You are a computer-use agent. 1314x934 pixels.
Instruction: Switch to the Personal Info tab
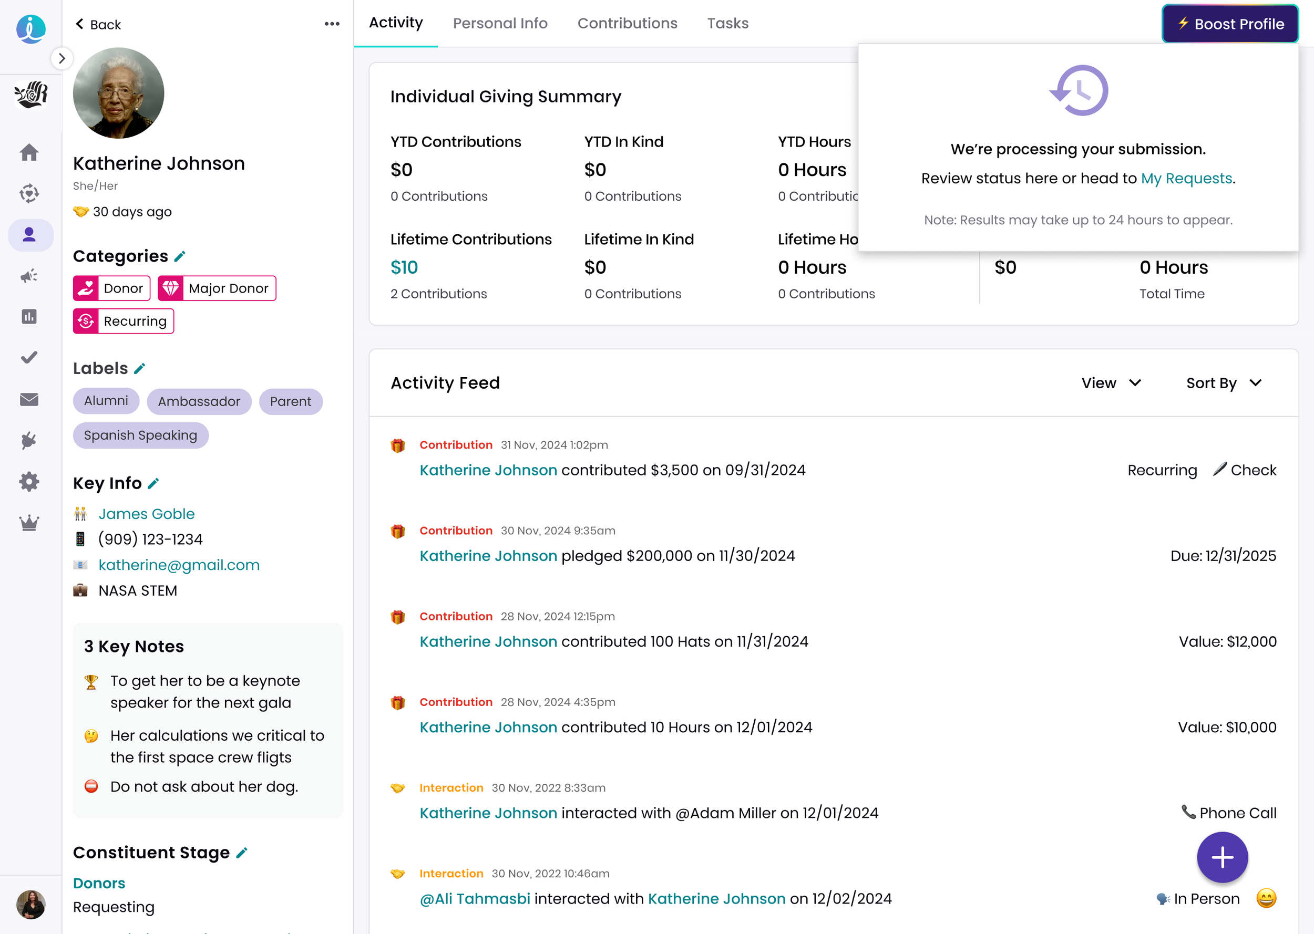click(500, 24)
